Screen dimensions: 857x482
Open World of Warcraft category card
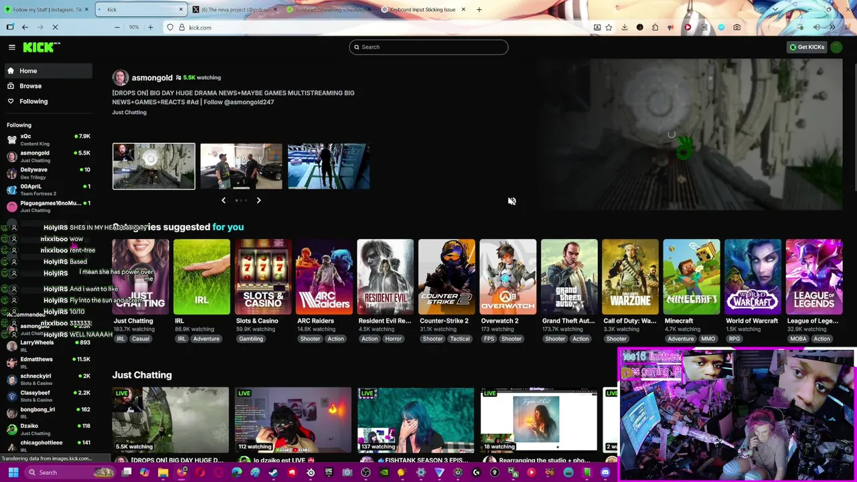[x=753, y=277]
